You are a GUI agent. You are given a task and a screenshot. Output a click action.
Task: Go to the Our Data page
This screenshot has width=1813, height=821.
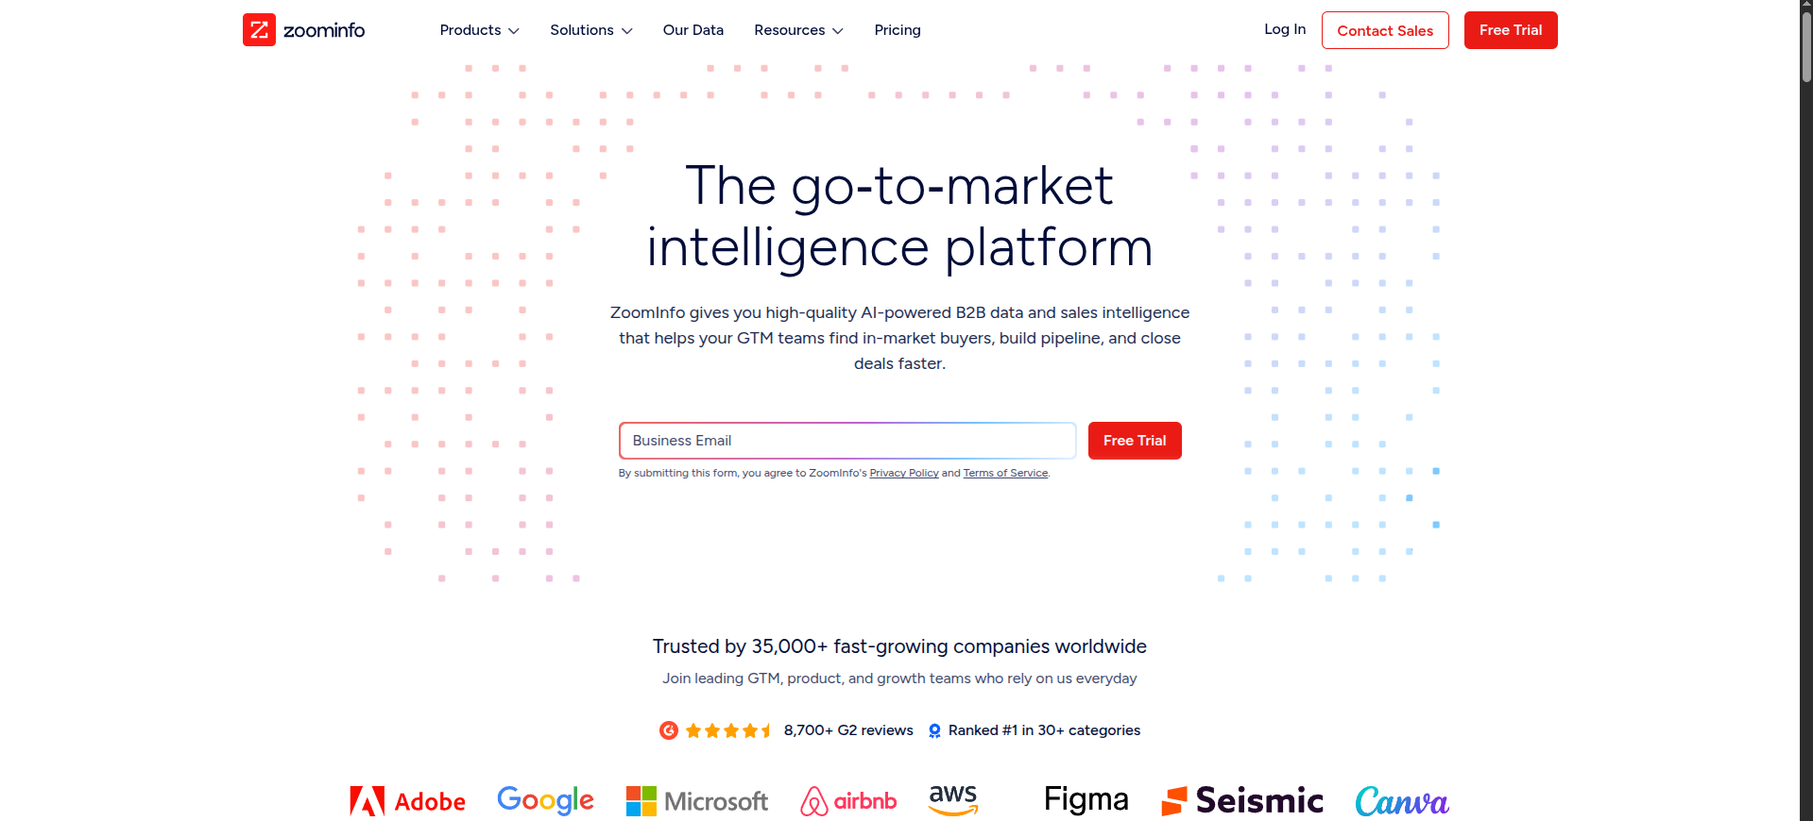coord(693,30)
